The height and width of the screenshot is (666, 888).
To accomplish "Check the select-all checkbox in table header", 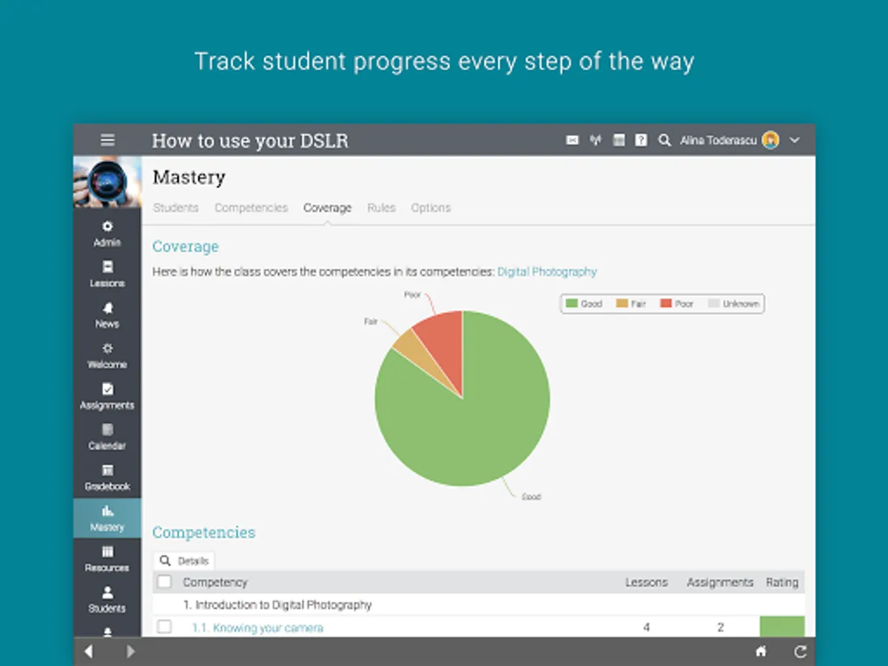I will 164,582.
